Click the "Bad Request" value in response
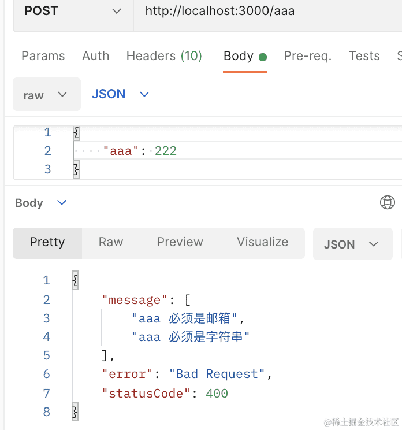 [217, 374]
